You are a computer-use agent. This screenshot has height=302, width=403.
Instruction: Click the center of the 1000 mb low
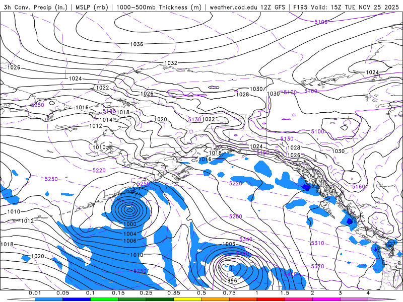129,210
